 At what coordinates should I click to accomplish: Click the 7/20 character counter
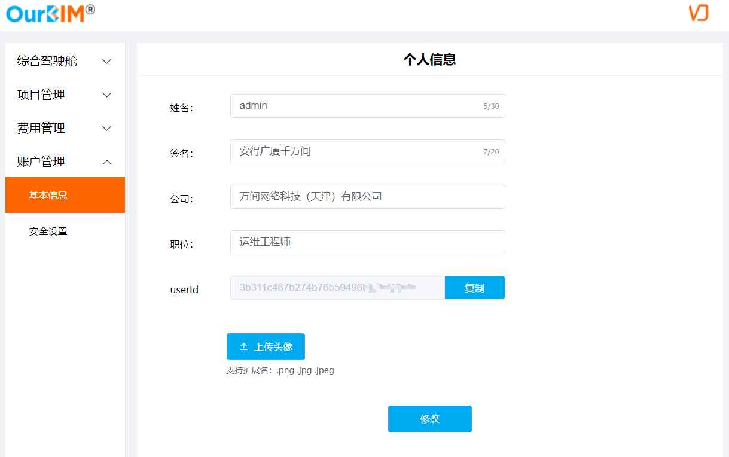coord(491,152)
